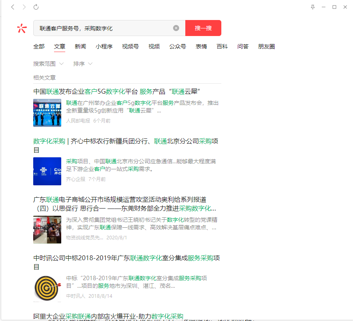Click source 齐心企服
This screenshot has height=321, width=353.
coord(75,179)
